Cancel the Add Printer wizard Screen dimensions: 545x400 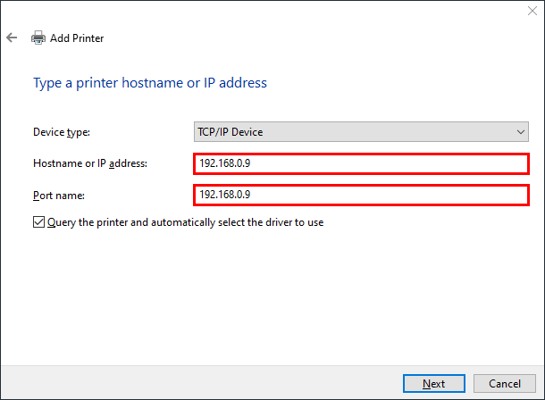tap(504, 383)
